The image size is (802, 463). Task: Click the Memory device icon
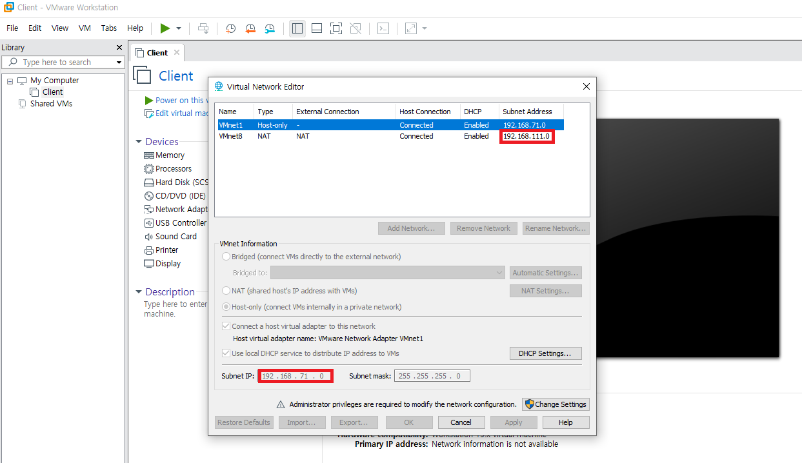(149, 155)
